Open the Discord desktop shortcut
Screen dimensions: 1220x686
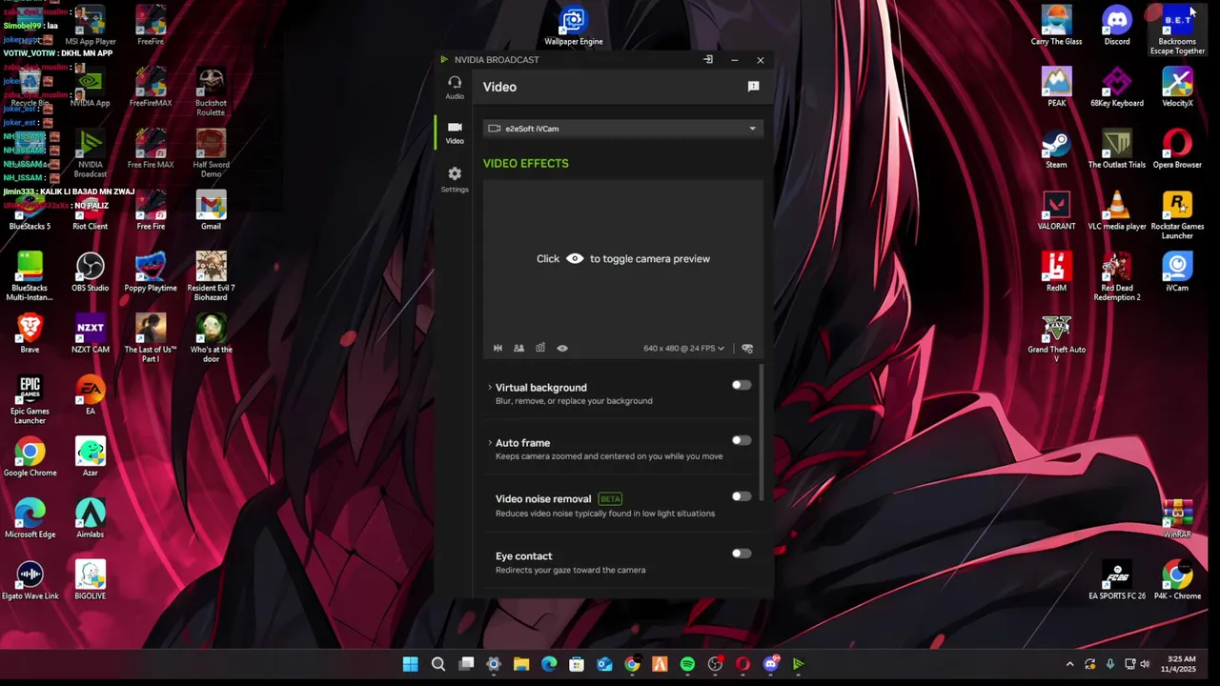1117,27
